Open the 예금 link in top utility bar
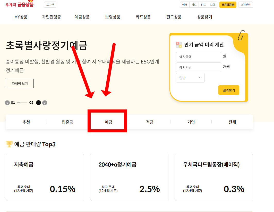The width and height of the screenshot is (274, 212). pos(185,5)
